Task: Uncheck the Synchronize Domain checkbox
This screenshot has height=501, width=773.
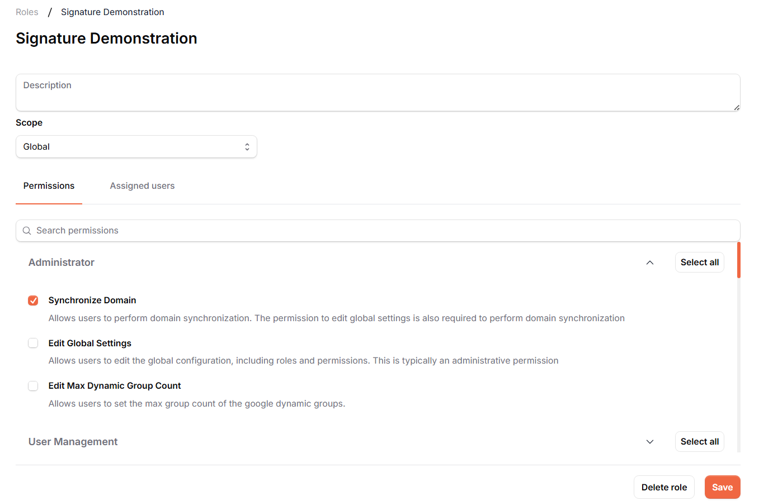Action: click(x=33, y=300)
